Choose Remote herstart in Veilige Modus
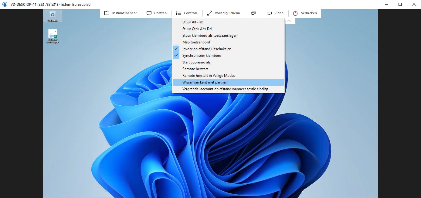The image size is (421, 198). pyautogui.click(x=228, y=76)
